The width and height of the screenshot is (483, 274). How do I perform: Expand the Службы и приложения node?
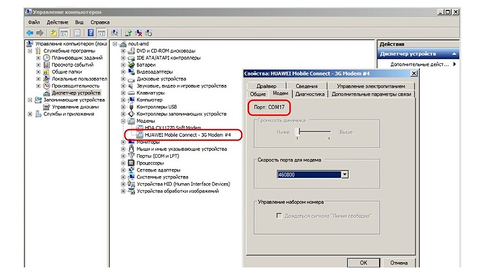click(30, 114)
